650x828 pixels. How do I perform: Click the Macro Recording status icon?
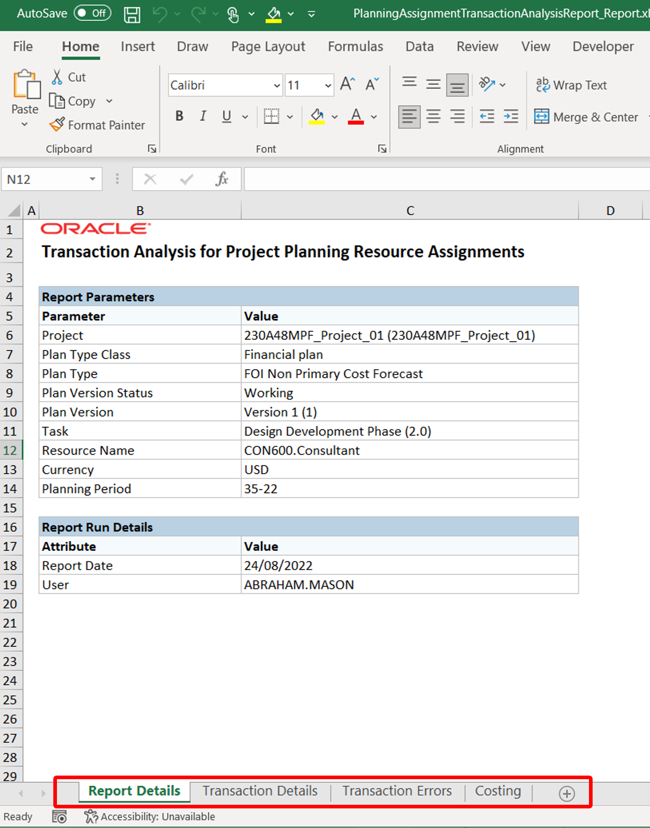pyautogui.click(x=59, y=817)
